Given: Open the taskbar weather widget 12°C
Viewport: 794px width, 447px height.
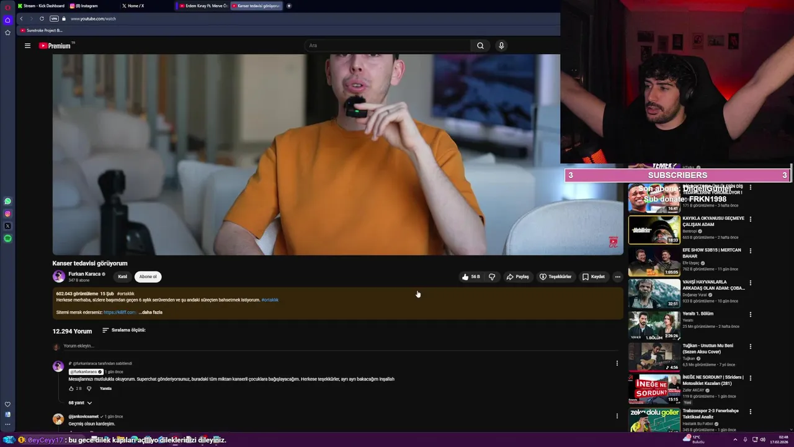Looking at the screenshot, I should coord(695,440).
